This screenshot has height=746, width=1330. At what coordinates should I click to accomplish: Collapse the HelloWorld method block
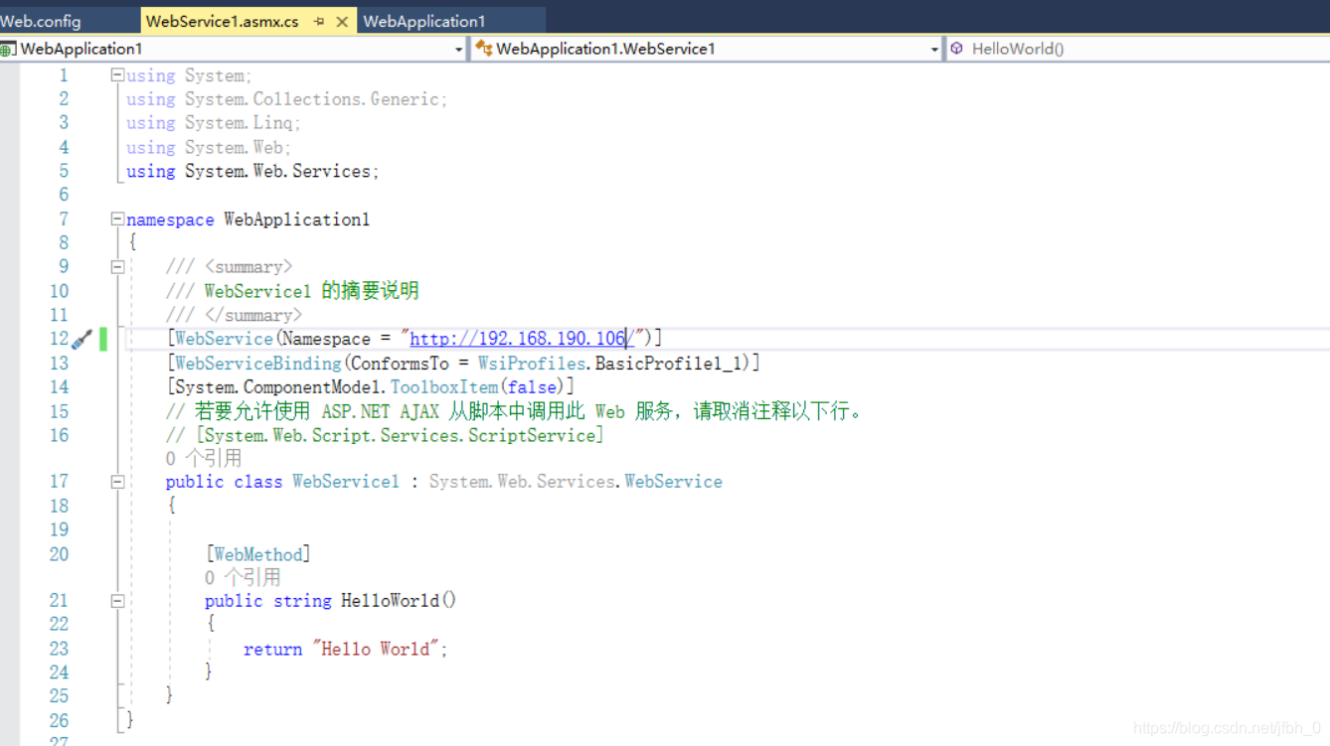[117, 600]
